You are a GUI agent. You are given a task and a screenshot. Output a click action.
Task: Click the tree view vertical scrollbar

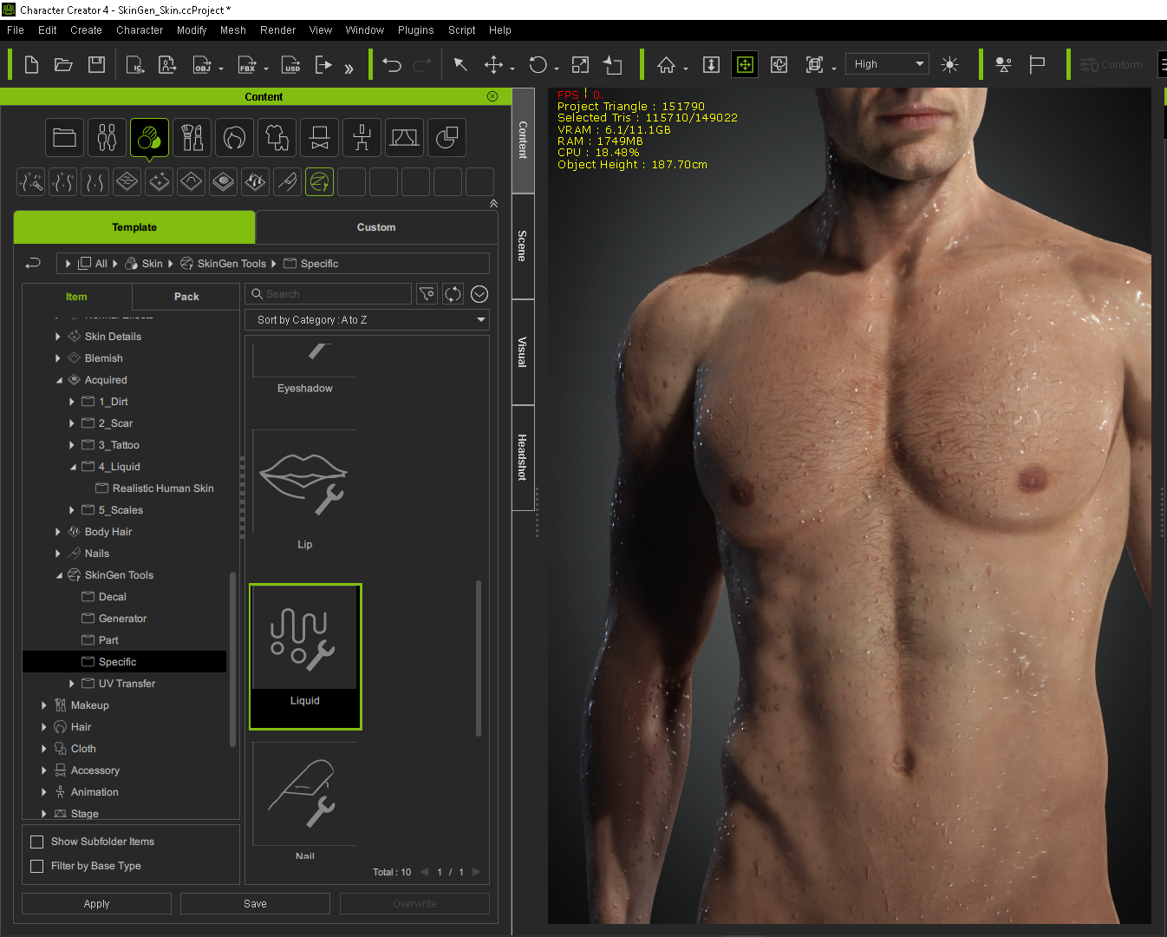coord(232,659)
